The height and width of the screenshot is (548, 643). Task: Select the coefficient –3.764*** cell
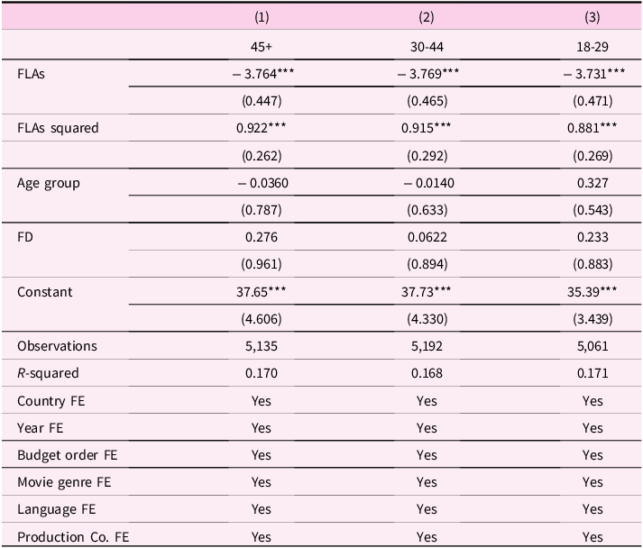[x=262, y=74]
